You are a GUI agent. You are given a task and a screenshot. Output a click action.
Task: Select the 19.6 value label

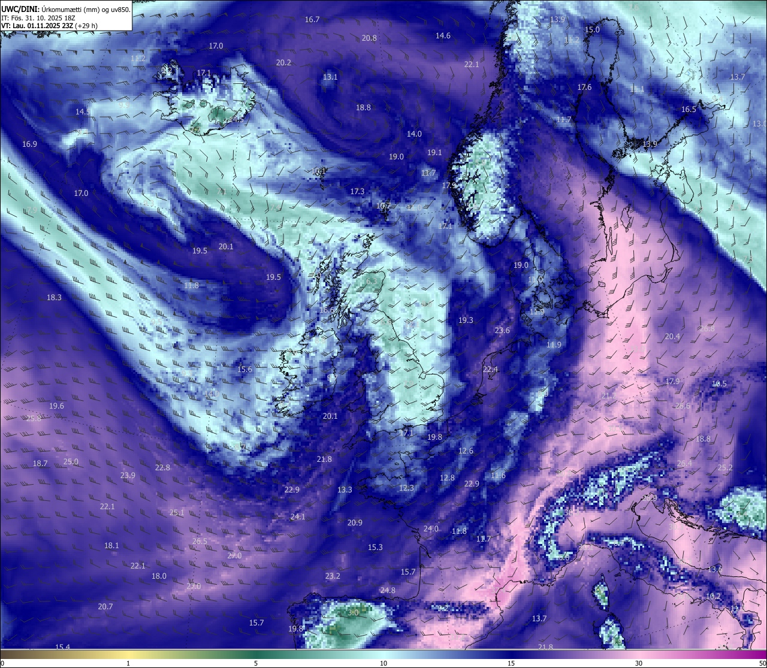[x=56, y=406]
